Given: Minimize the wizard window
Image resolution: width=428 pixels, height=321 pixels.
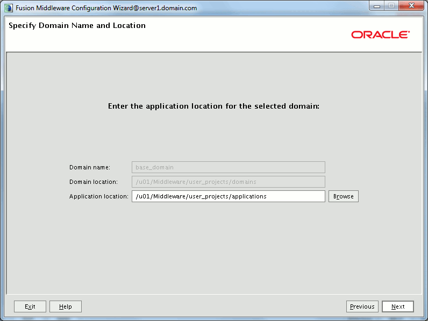Looking at the screenshot, I should [377, 6].
